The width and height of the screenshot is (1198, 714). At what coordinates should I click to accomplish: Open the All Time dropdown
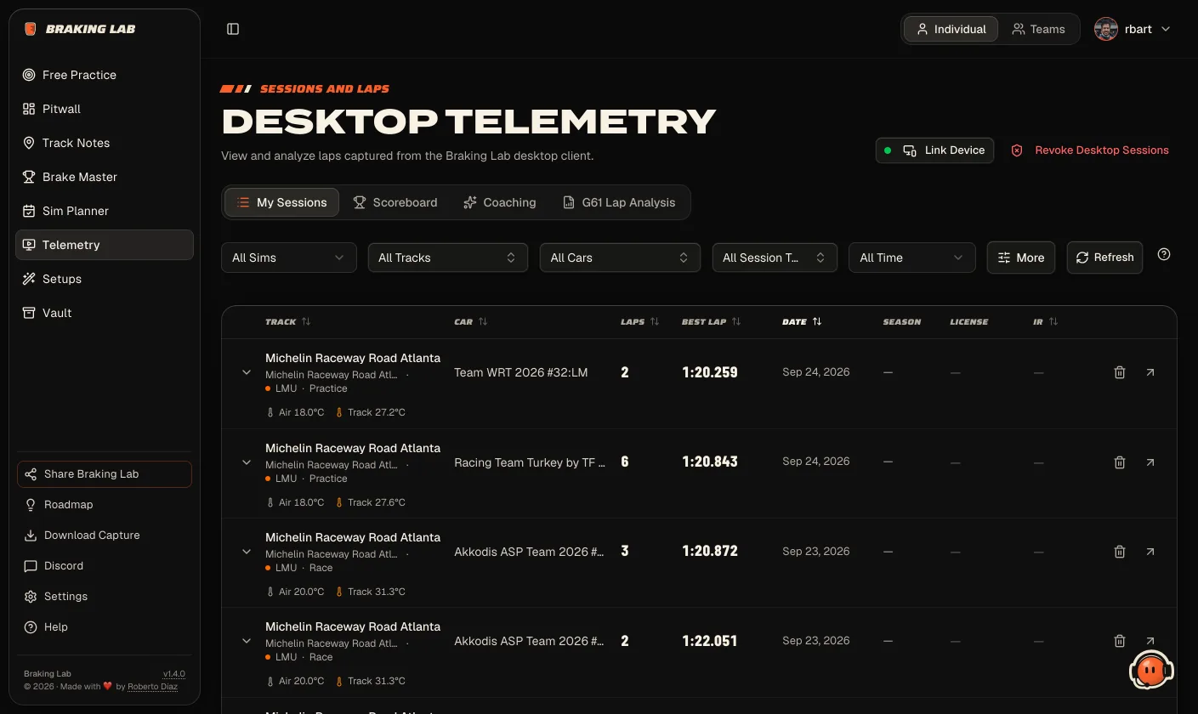click(911, 258)
